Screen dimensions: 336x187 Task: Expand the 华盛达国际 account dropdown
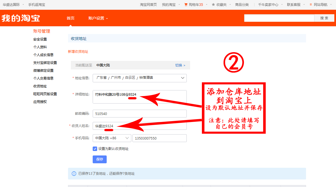[13, 4]
